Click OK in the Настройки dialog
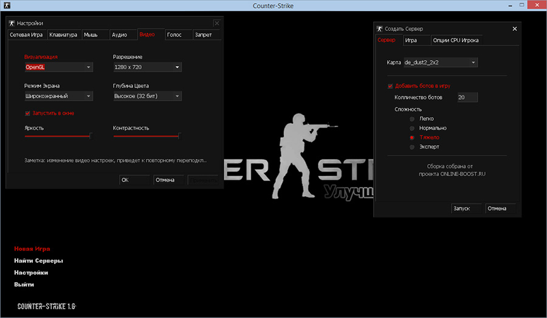This screenshot has height=318, width=547. click(x=134, y=180)
